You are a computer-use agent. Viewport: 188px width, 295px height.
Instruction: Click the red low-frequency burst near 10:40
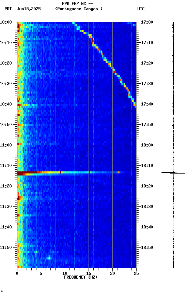coord(19,105)
